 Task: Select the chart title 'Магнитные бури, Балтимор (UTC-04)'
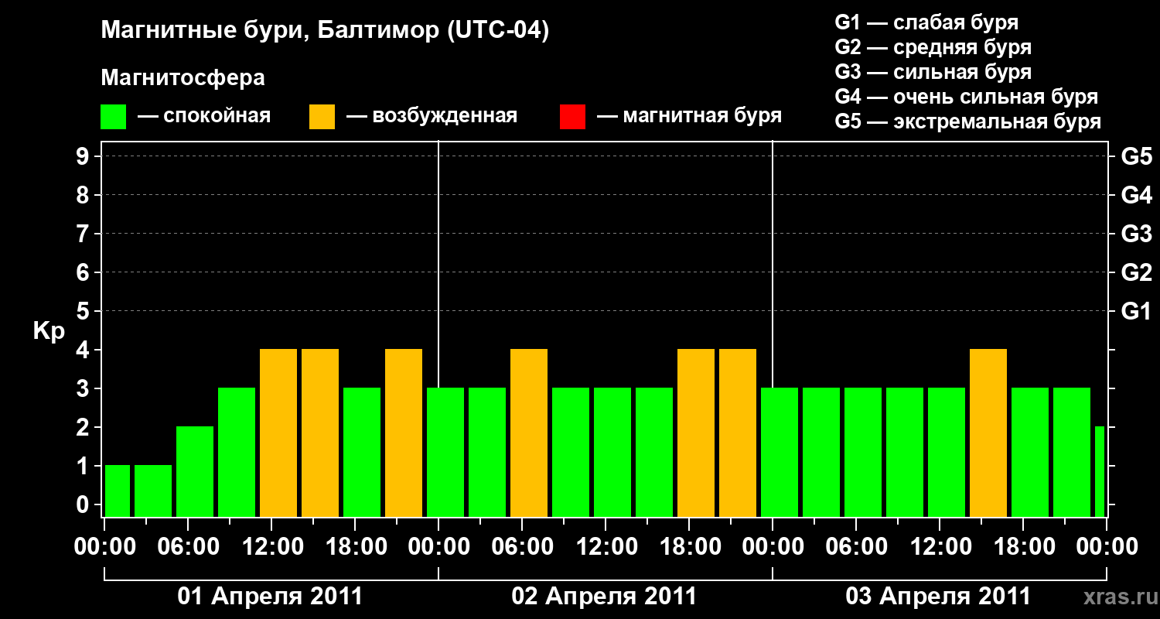[325, 32]
